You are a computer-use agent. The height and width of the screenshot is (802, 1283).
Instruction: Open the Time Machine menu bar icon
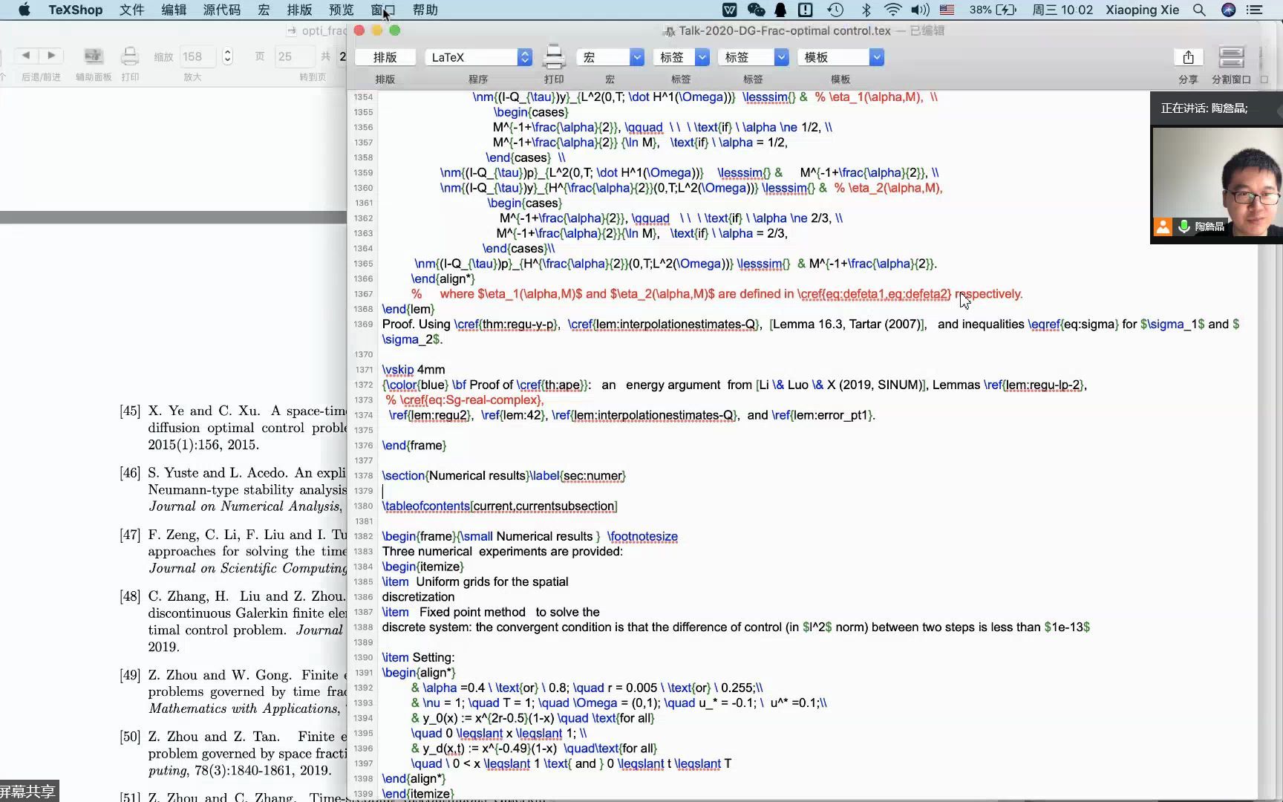[x=835, y=10]
